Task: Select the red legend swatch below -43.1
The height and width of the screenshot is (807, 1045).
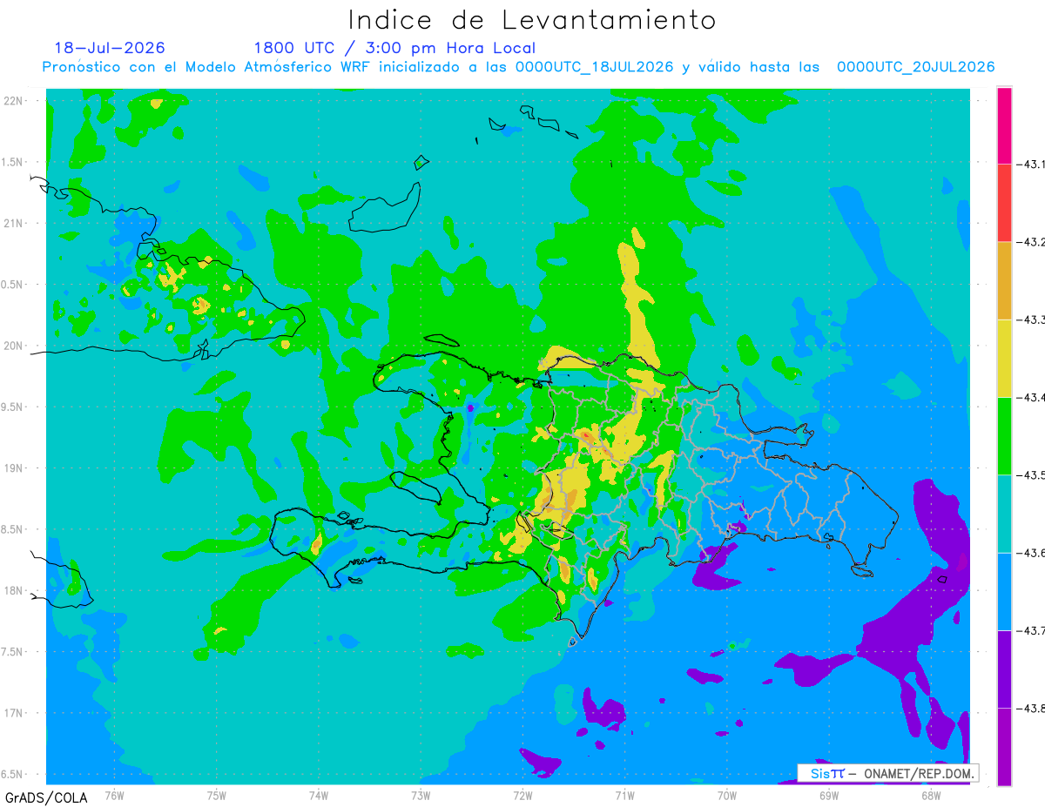Action: [x=1004, y=202]
